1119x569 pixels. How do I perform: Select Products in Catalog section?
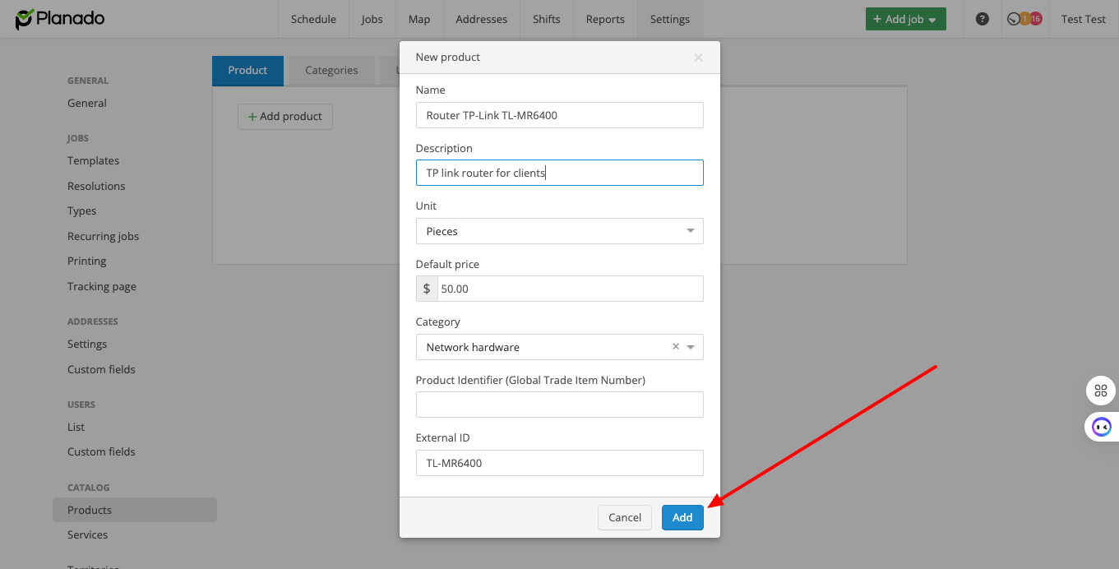135,510
